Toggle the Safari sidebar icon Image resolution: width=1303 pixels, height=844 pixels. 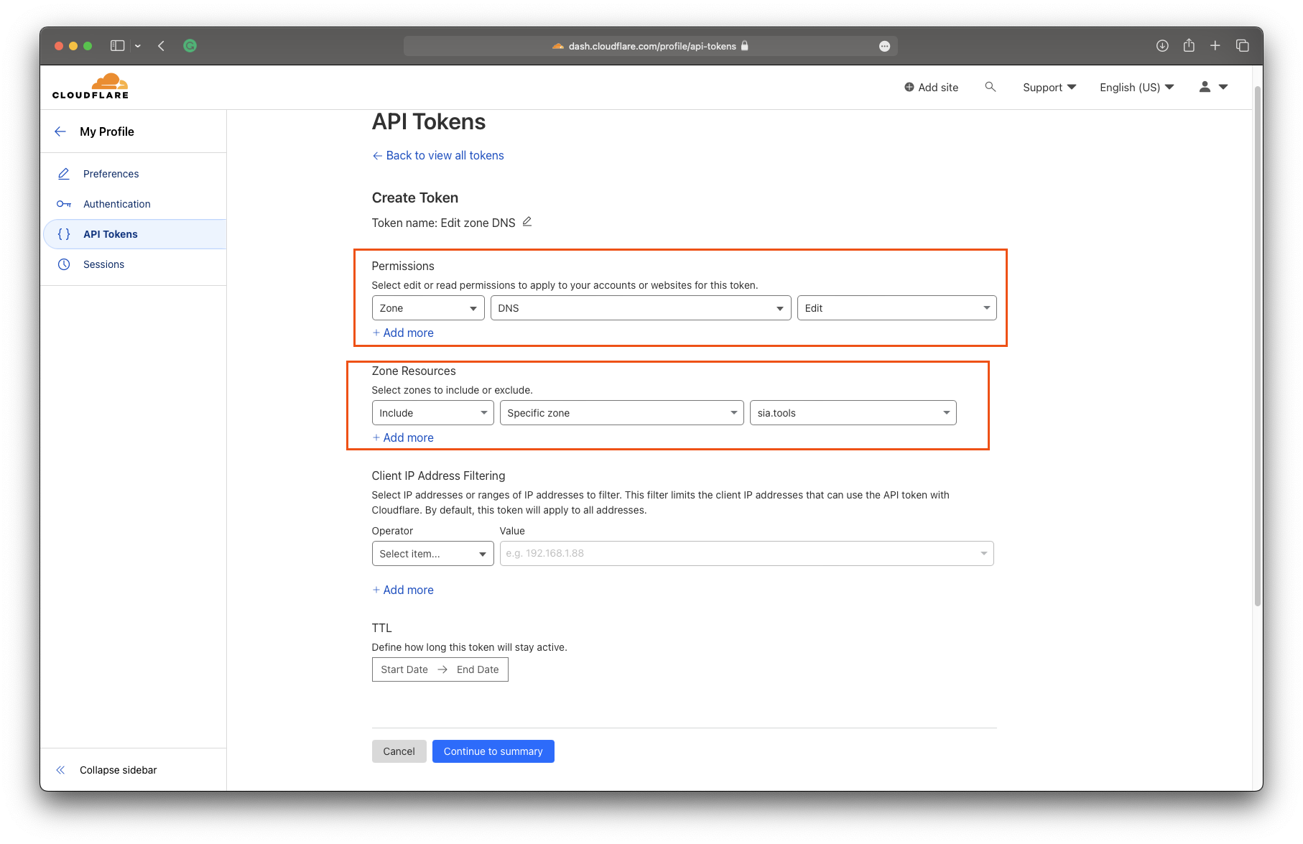(118, 46)
